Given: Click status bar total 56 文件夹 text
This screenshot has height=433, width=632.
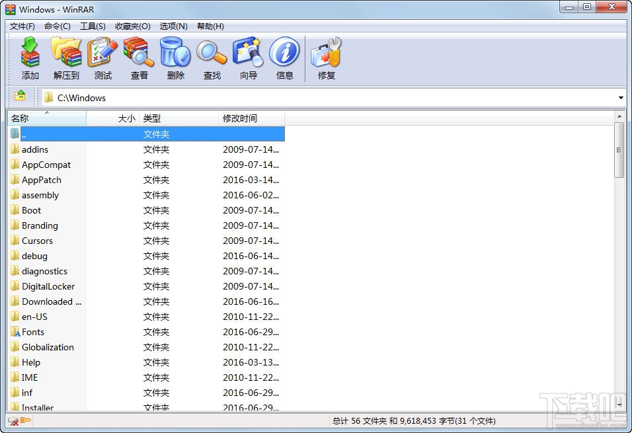Looking at the screenshot, I should click(414, 421).
